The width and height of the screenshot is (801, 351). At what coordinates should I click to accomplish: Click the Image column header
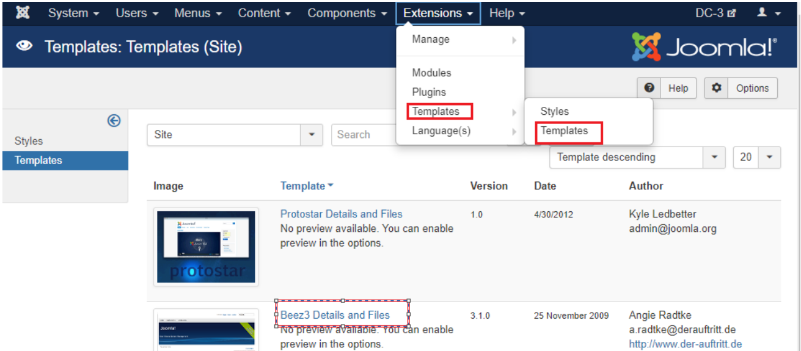click(168, 186)
